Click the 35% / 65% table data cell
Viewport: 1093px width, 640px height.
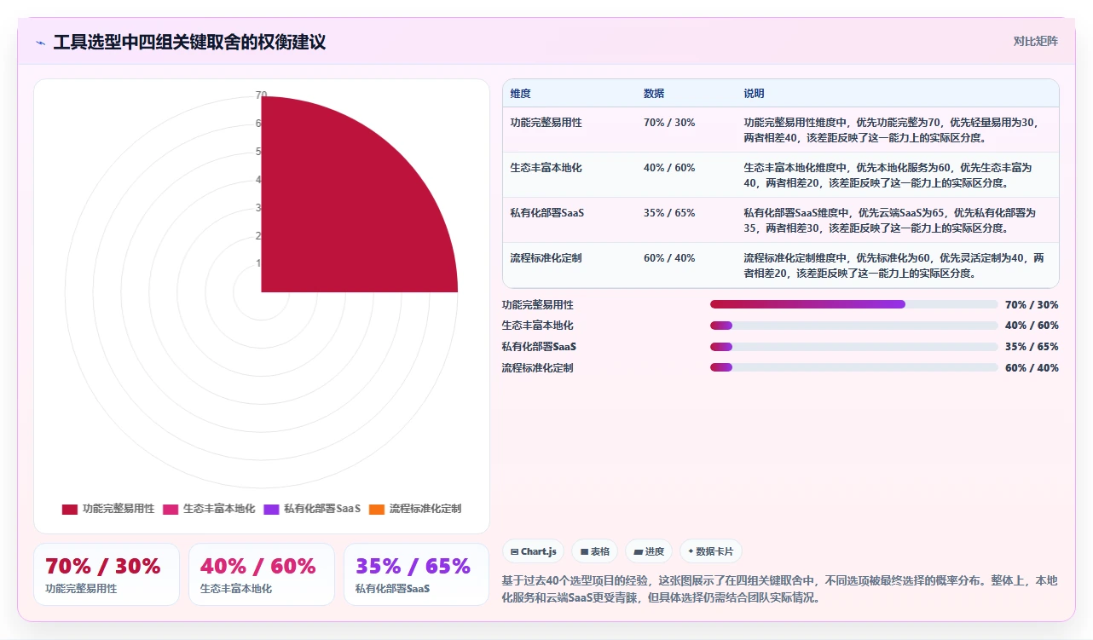[x=686, y=220]
